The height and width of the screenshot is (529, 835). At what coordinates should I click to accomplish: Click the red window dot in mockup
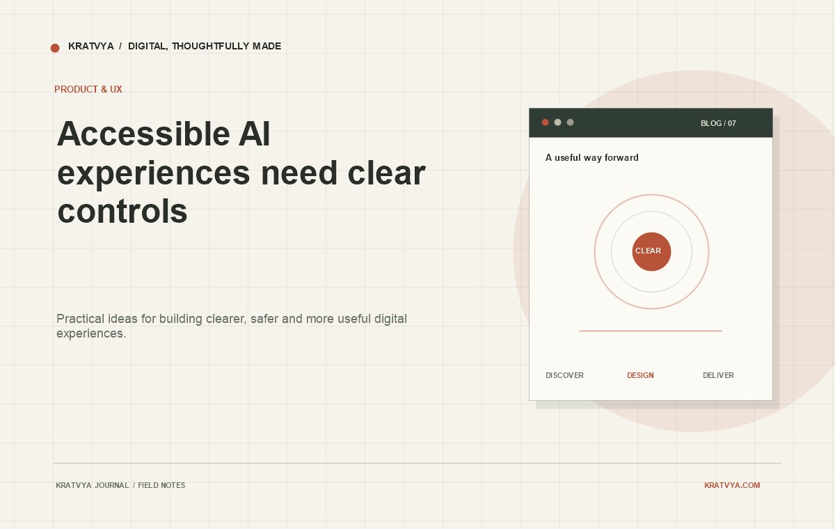pos(546,123)
